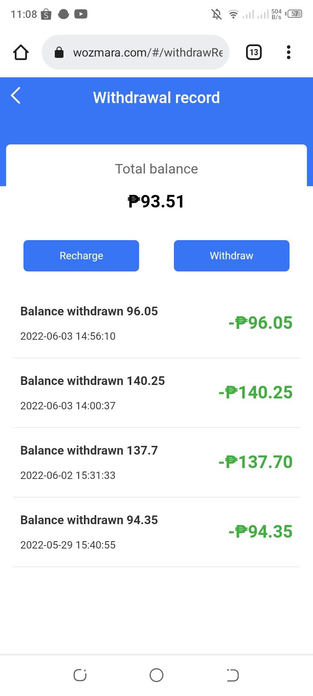Tap the Shopee notification icon in status bar
Screen dimensions: 313x696
(x=46, y=14)
